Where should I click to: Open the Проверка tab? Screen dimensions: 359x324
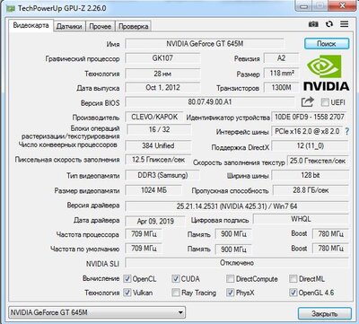[133, 26]
